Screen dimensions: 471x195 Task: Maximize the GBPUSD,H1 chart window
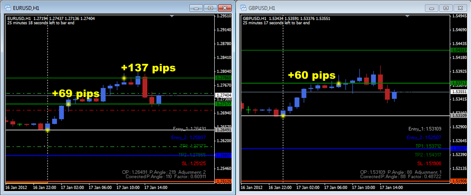(x=446, y=8)
